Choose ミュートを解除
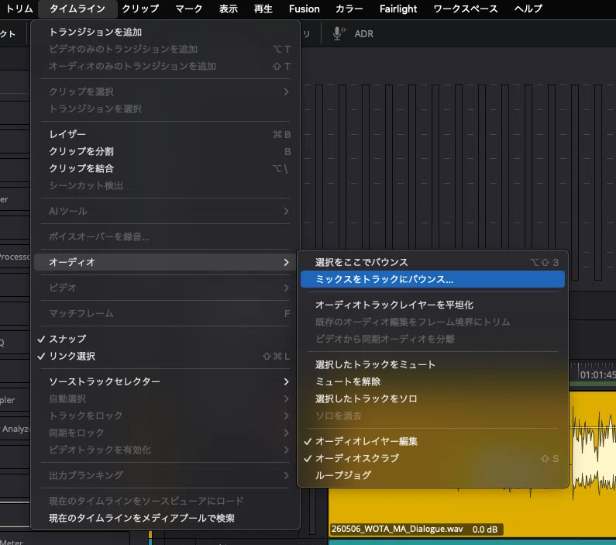Image resolution: width=616 pixels, height=545 pixels. point(432,381)
